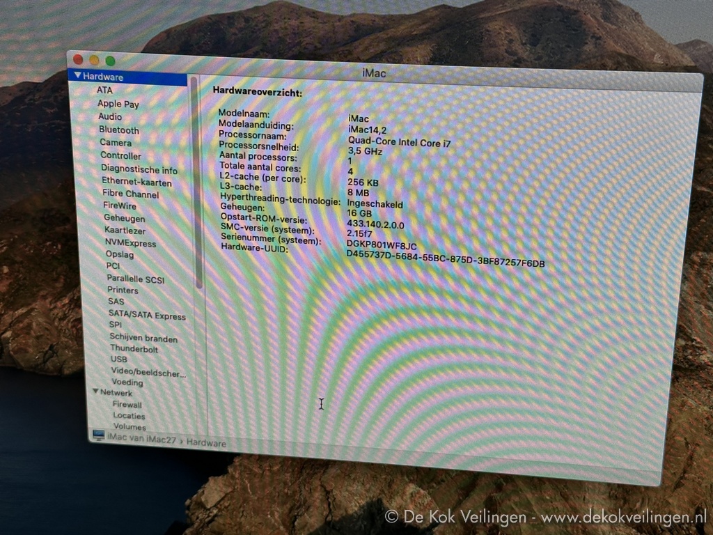Show Geheugen memory information
This screenshot has width=713, height=535.
pyautogui.click(x=124, y=218)
